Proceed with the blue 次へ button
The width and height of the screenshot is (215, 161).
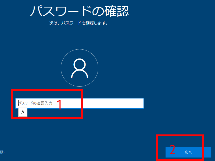click(x=188, y=152)
